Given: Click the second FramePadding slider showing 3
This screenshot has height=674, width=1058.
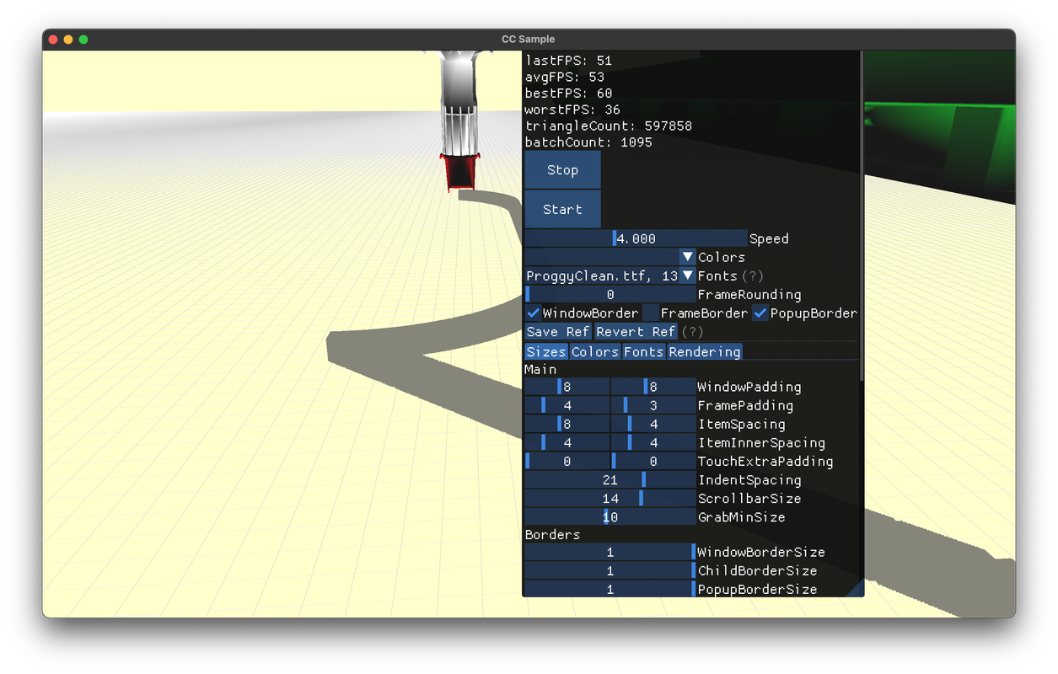Looking at the screenshot, I should click(653, 405).
